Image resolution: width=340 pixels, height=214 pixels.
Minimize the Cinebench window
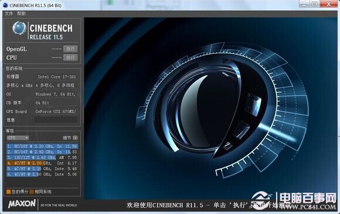(305, 4)
